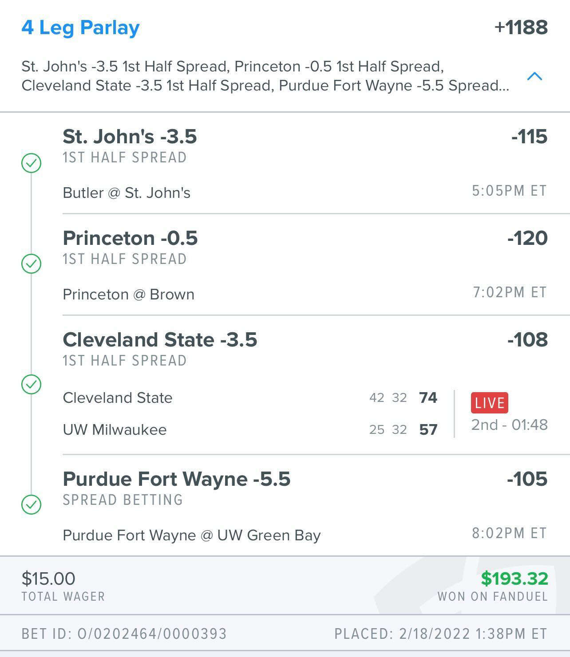Click the Cleveland State leg green checkmark
This screenshot has width=570, height=657.
32,384
